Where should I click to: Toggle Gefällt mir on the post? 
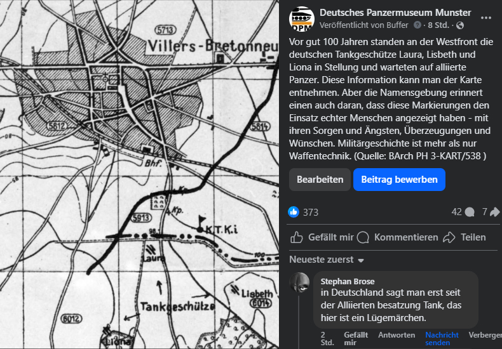point(322,237)
